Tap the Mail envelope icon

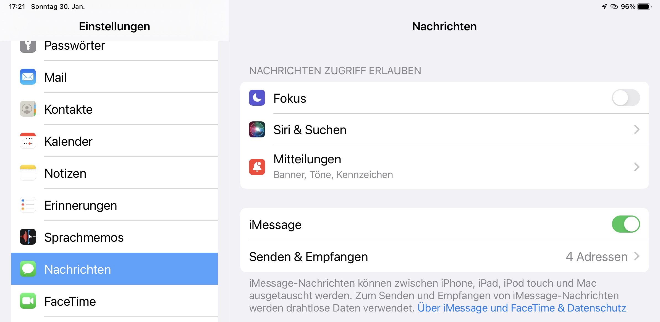28,77
